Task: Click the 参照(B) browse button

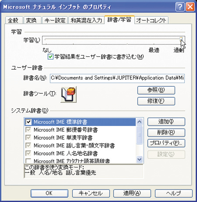Action: pyautogui.click(x=156, y=90)
